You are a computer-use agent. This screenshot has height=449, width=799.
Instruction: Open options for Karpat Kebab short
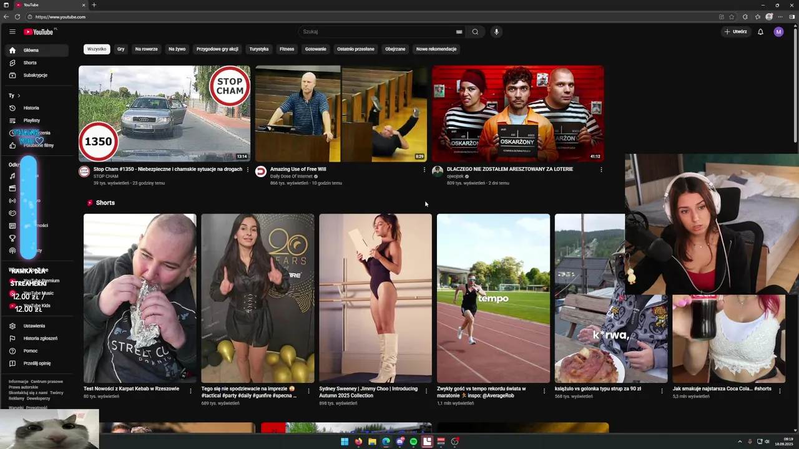coord(191,391)
